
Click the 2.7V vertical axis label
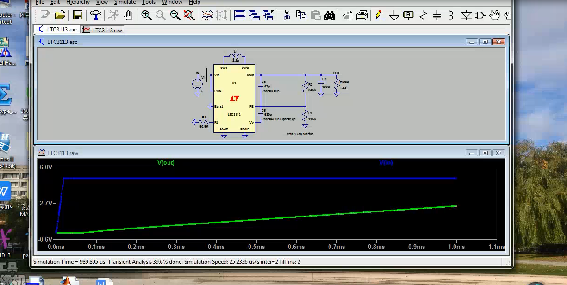pyautogui.click(x=45, y=203)
